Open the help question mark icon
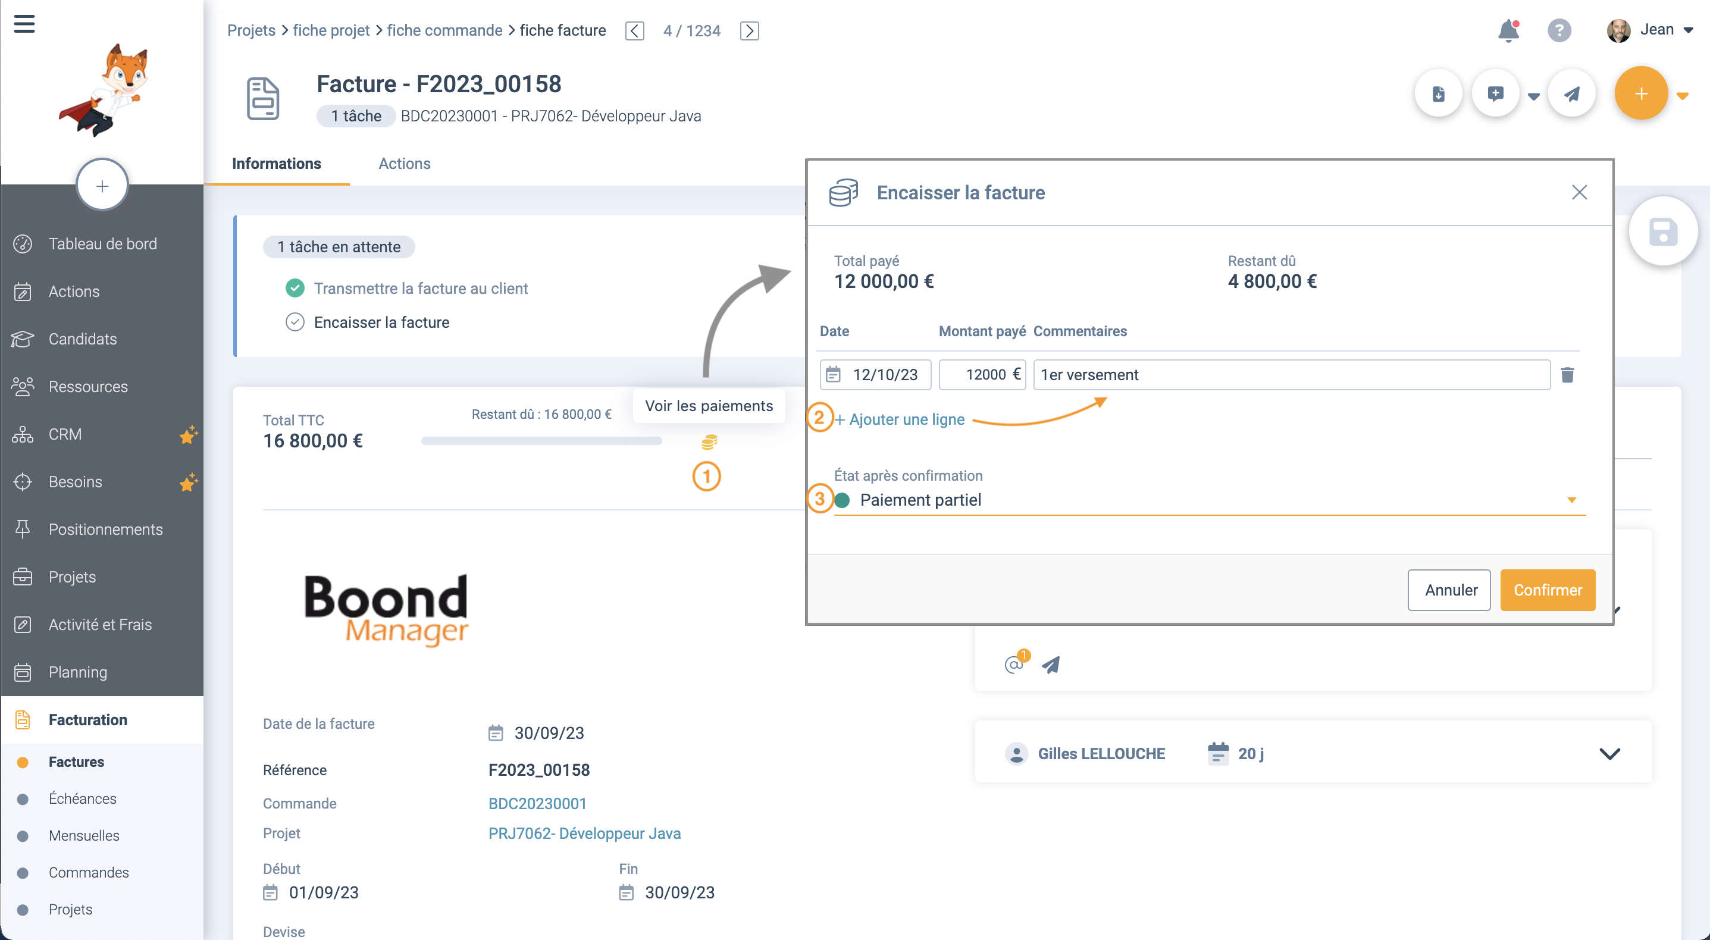 [x=1559, y=30]
